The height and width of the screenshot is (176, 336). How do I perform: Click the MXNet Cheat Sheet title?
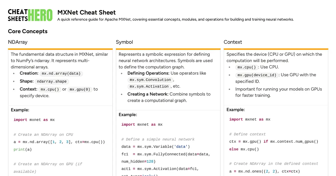pyautogui.click(x=87, y=12)
